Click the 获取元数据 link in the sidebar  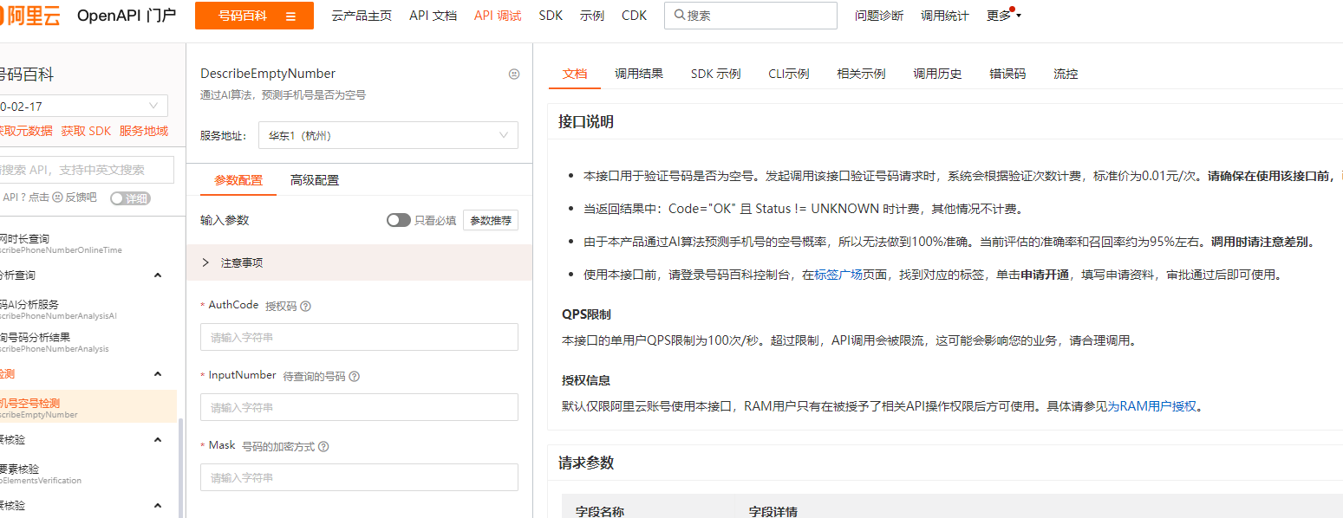pyautogui.click(x=26, y=131)
